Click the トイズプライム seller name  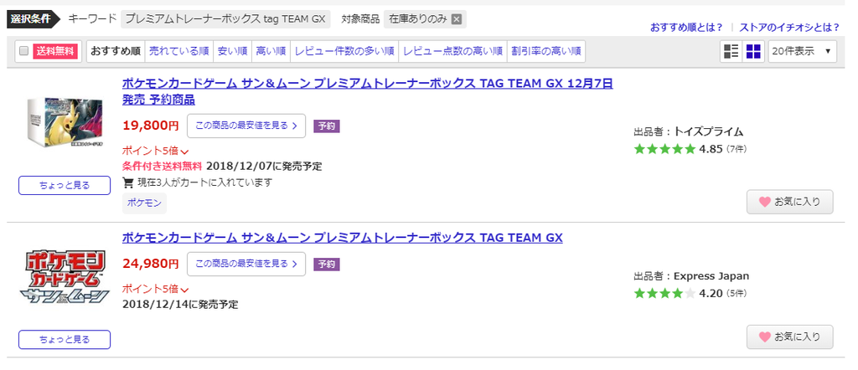tap(708, 131)
